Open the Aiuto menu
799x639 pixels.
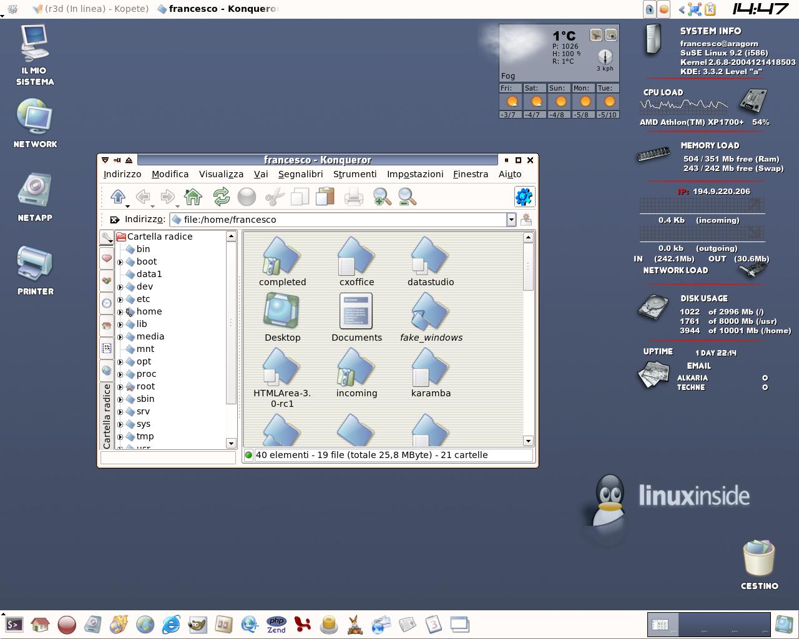tap(510, 174)
